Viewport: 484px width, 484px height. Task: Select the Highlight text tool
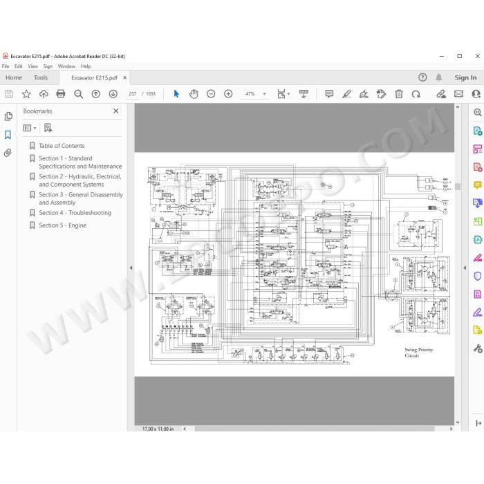coord(346,94)
